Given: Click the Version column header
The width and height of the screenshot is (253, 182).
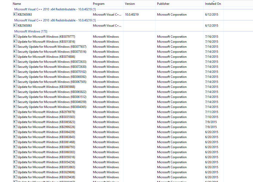Looking at the screenshot, I should pos(130,4).
